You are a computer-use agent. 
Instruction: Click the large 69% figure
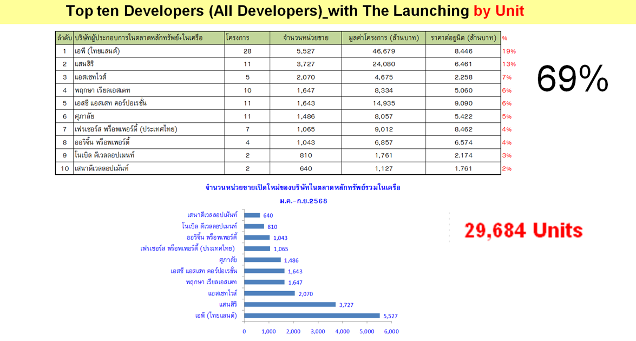pyautogui.click(x=572, y=78)
